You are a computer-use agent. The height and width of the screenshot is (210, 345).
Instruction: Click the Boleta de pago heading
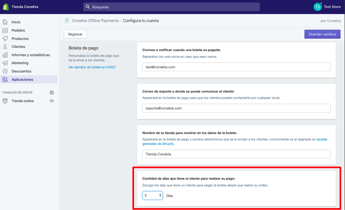pos(83,48)
